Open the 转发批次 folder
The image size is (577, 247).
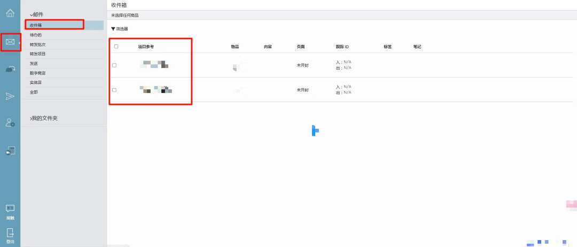click(38, 44)
